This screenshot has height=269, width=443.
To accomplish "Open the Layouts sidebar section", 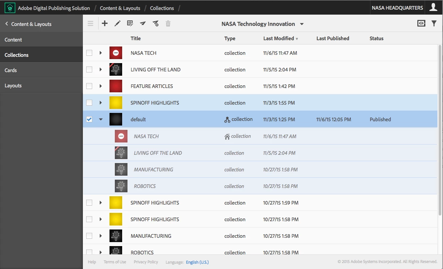I will point(41,85).
